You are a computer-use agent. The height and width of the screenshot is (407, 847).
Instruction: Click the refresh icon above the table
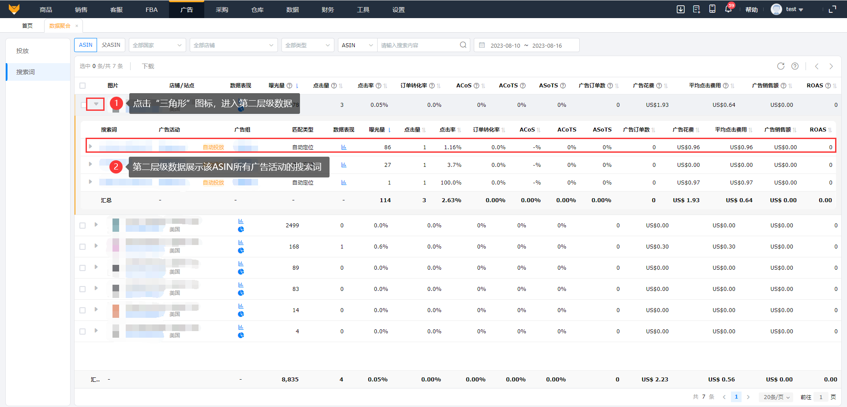[x=780, y=66]
